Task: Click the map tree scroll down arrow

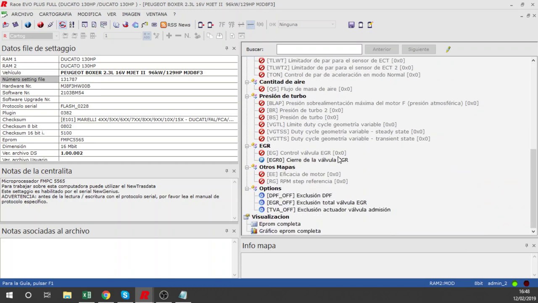Action: [x=533, y=231]
